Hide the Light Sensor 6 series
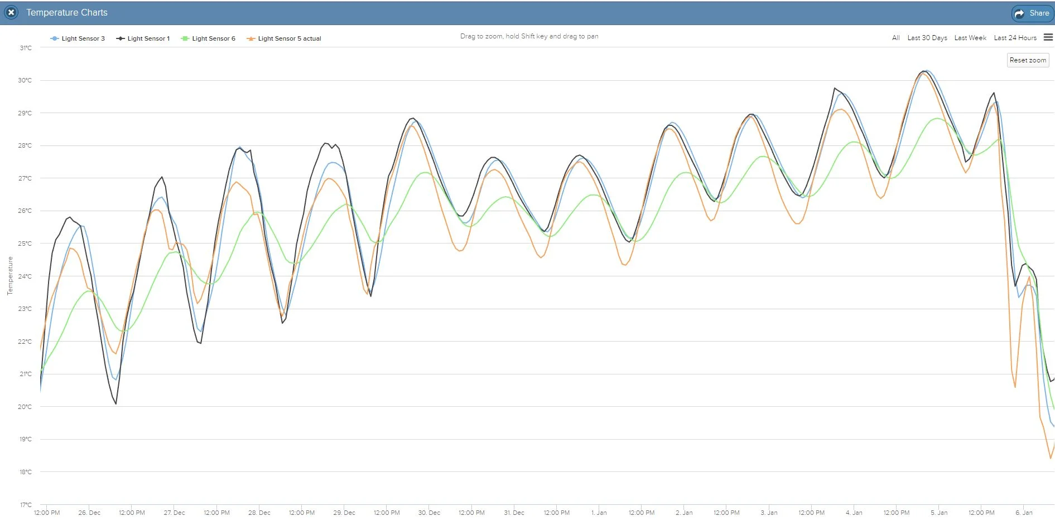Viewport: 1055px width, 521px height. coord(213,38)
